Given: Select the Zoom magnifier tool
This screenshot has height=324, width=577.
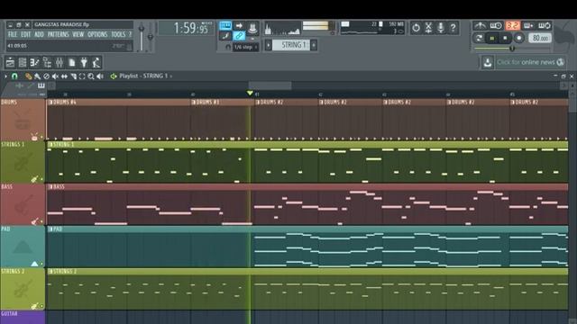Looking at the screenshot, I should tap(91, 76).
